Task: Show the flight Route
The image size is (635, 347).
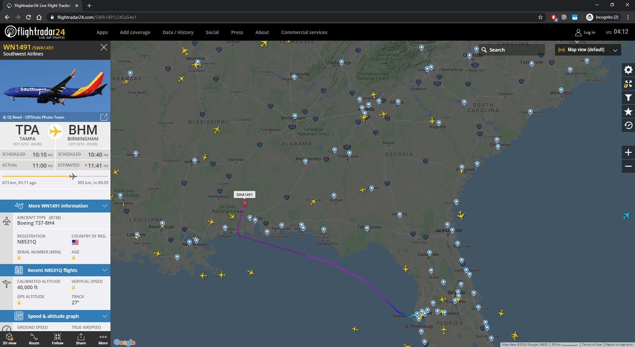Action: pyautogui.click(x=34, y=339)
